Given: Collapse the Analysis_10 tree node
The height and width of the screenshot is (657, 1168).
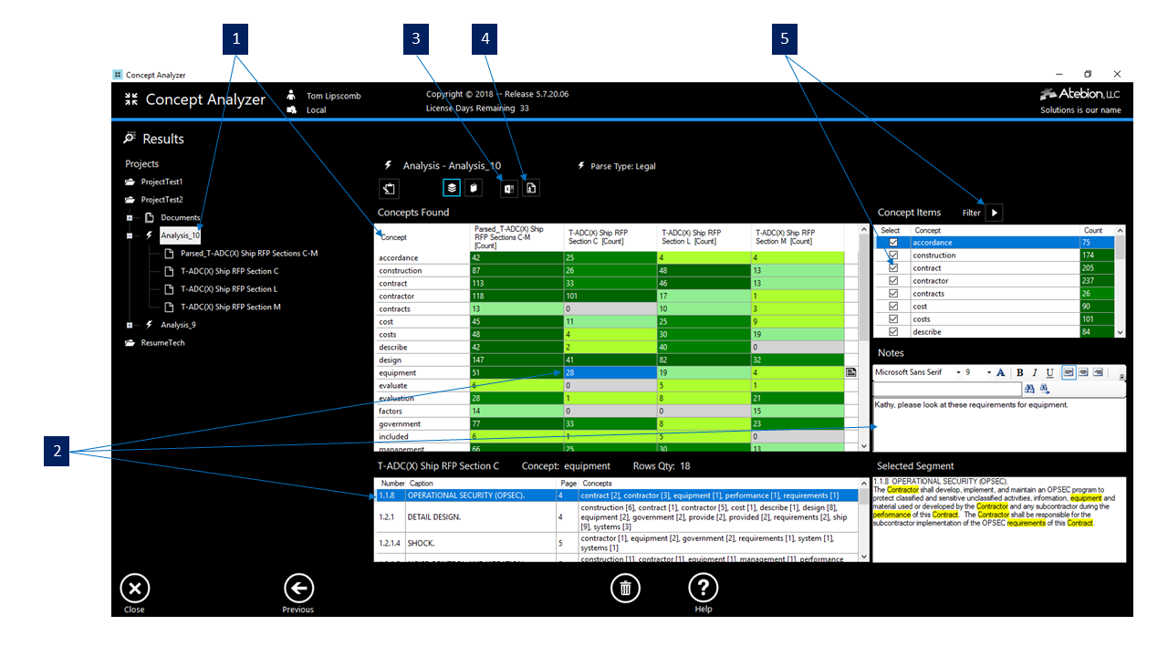Looking at the screenshot, I should [130, 235].
